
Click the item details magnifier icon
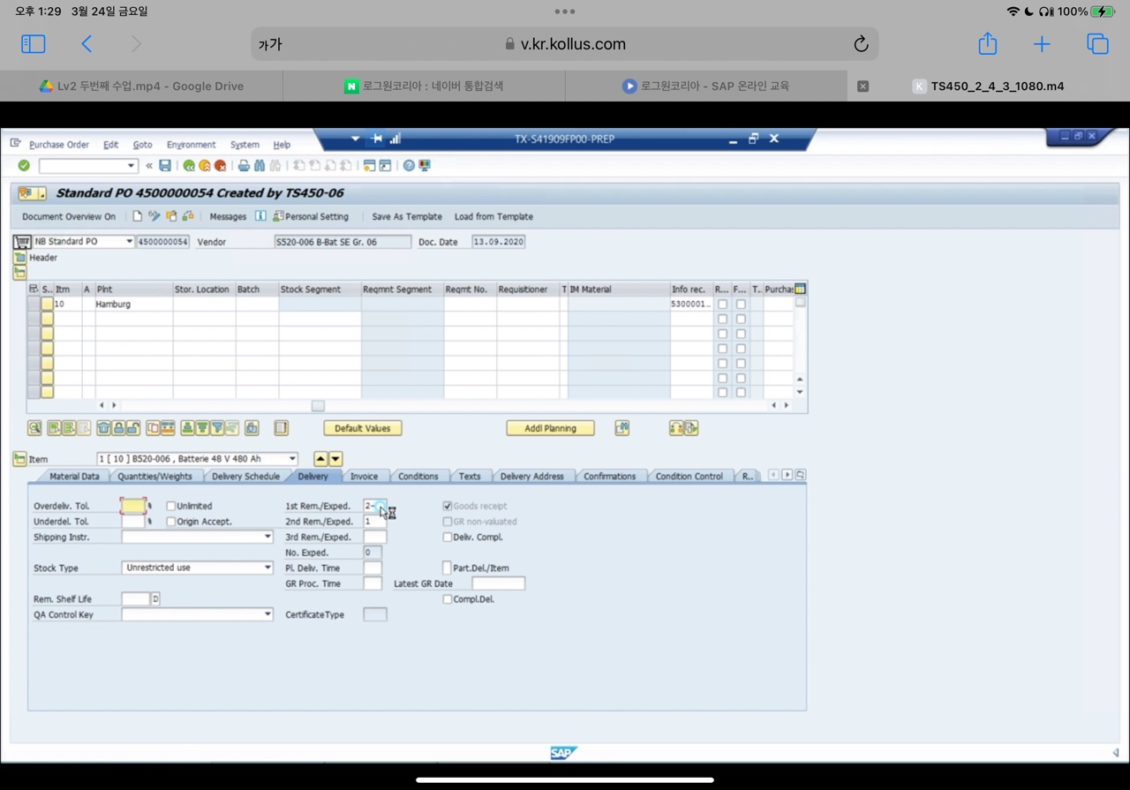tap(34, 428)
